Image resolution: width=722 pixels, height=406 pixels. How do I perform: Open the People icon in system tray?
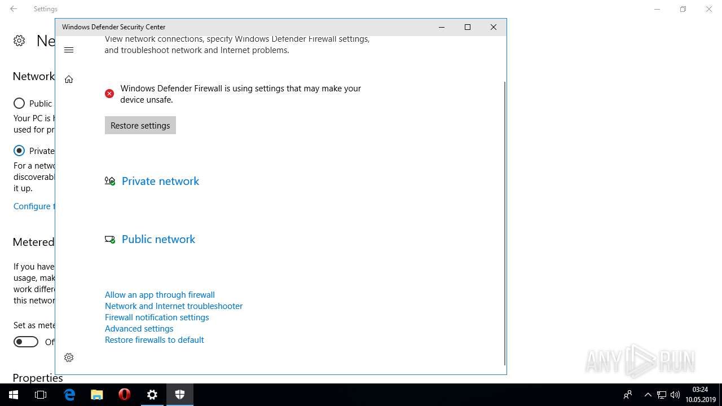[627, 395]
